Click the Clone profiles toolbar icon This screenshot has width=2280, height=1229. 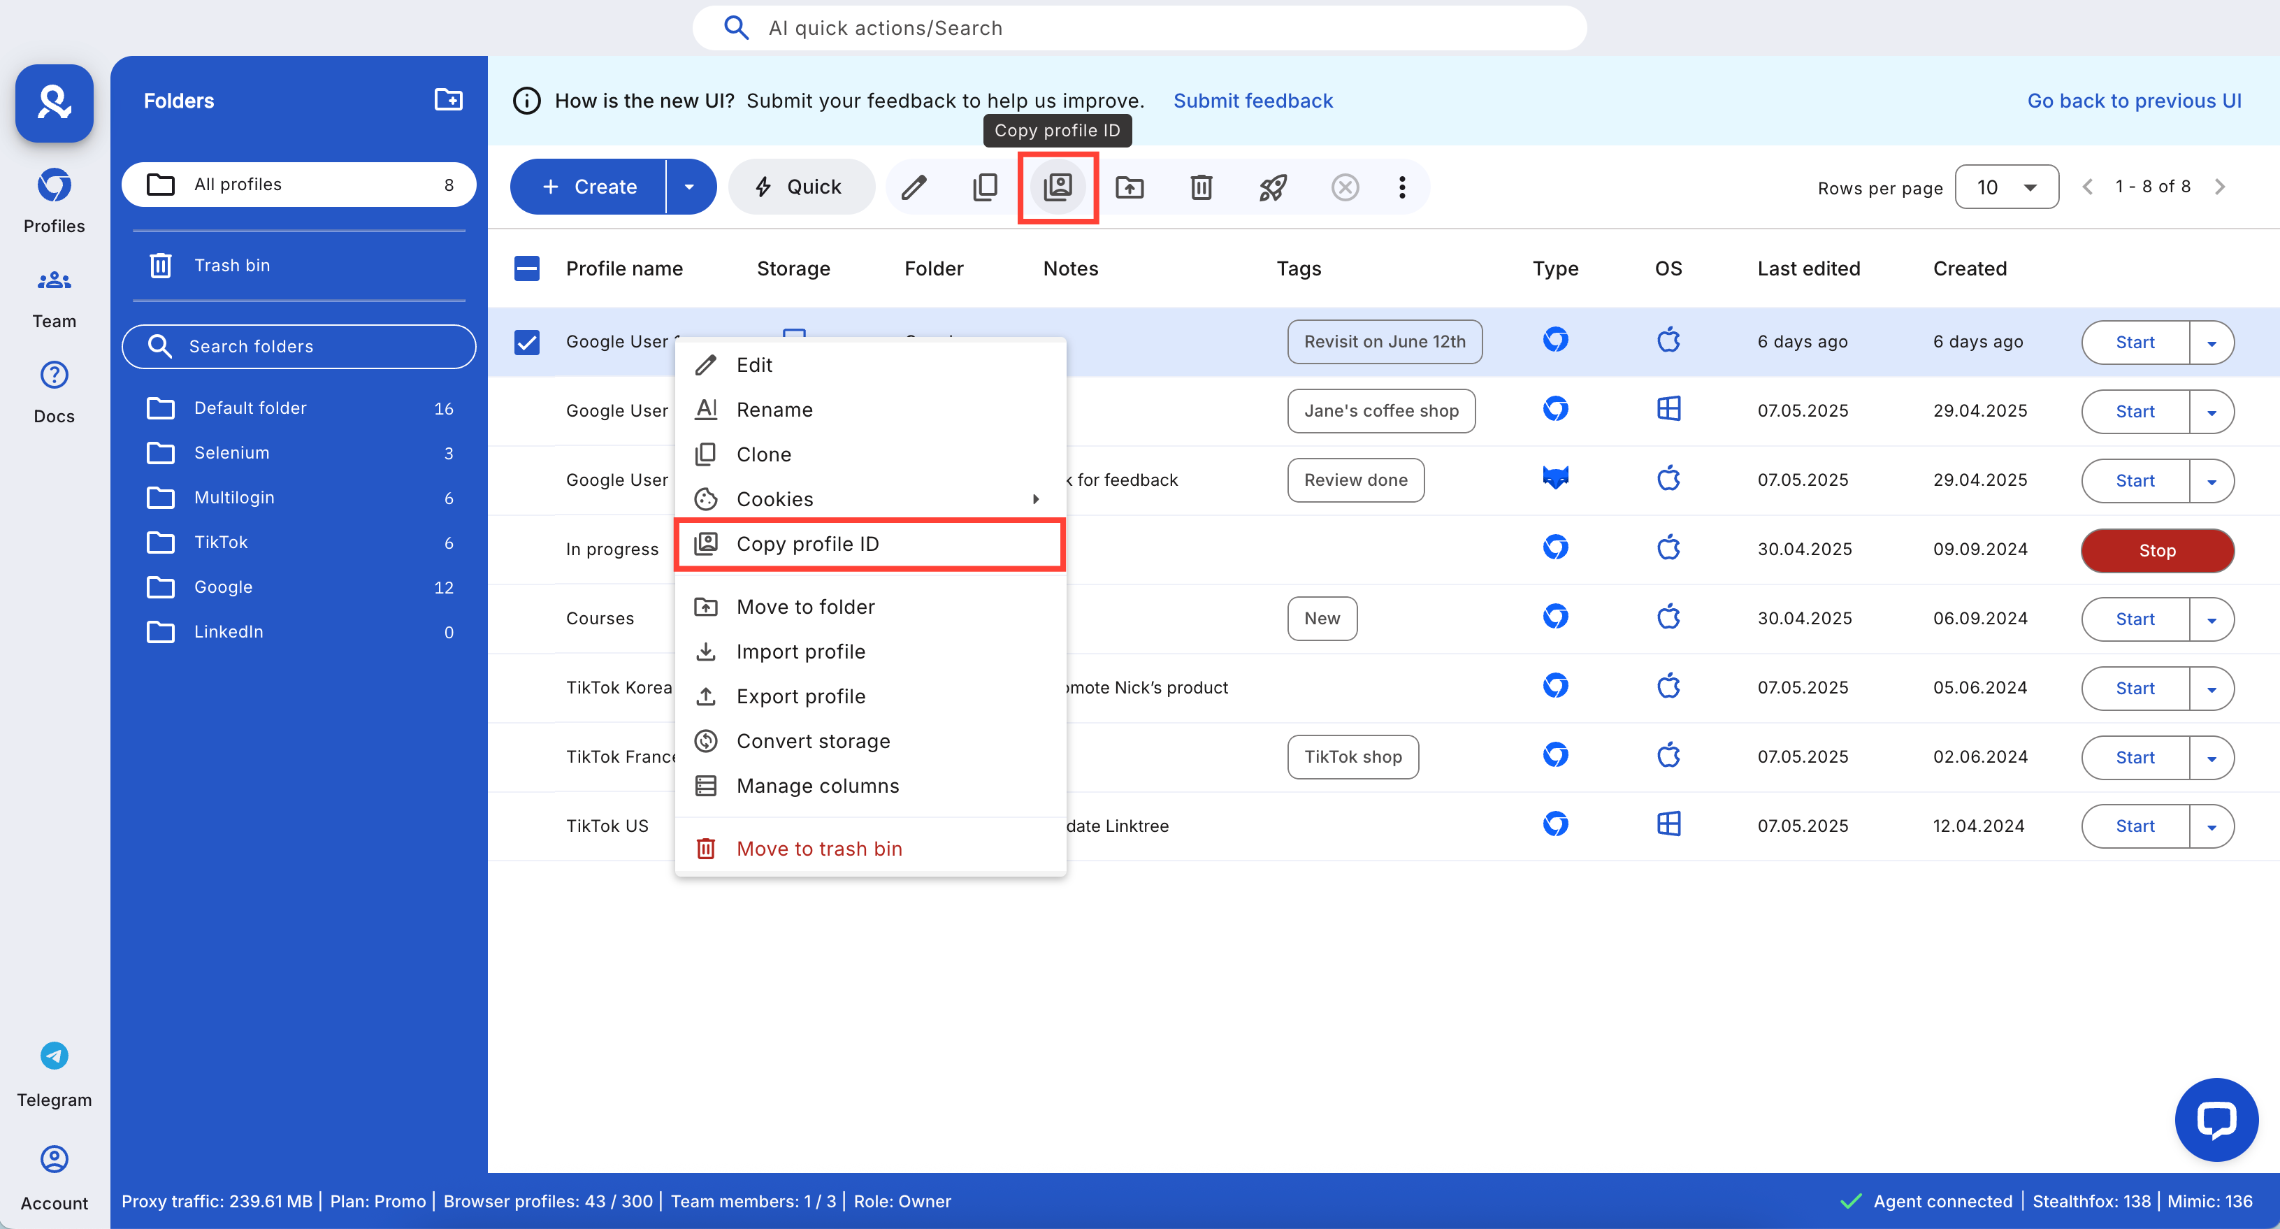coord(985,187)
